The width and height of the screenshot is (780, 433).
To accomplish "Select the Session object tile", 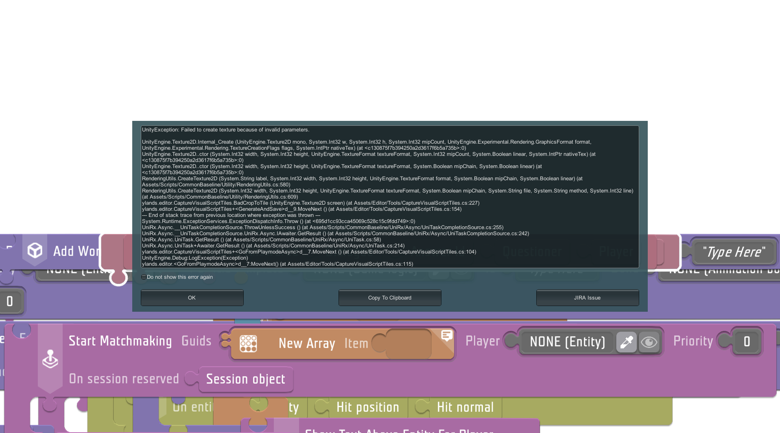I will click(246, 379).
